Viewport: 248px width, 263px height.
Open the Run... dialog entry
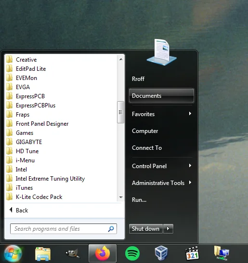[x=139, y=200]
